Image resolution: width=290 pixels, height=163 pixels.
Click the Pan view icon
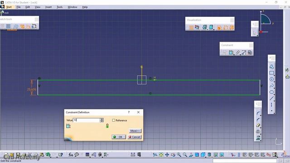coord(167,155)
